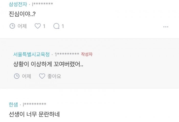The height and width of the screenshot is (122, 179).
Task: Open the three-dots more options menu
Action: tap(166, 27)
